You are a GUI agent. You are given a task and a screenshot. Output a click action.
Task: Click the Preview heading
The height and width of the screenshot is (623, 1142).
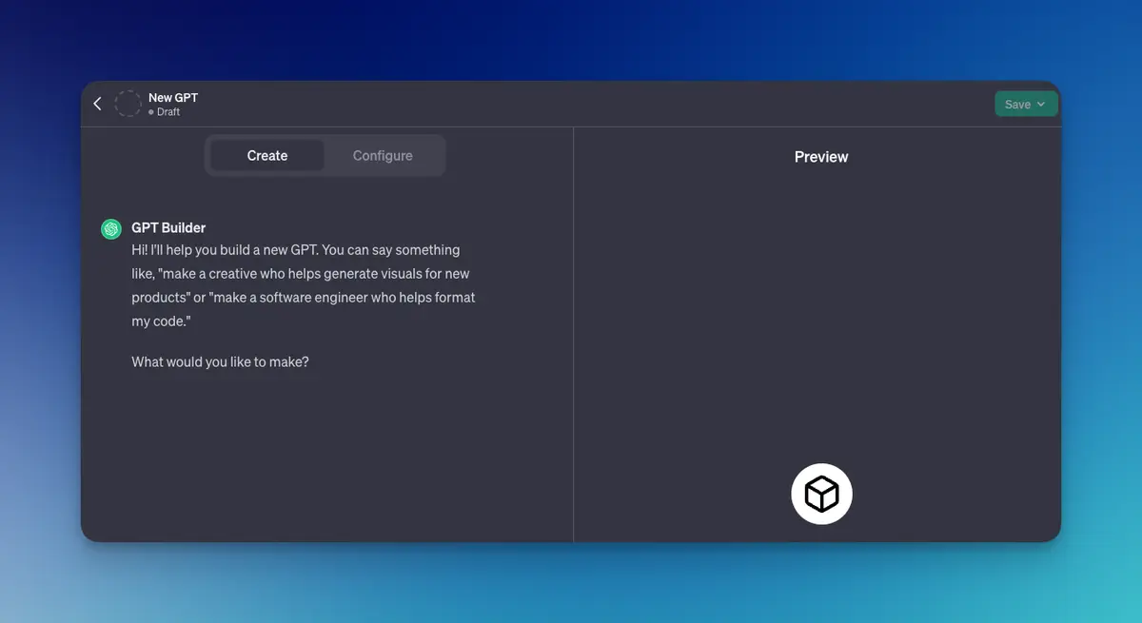click(820, 156)
